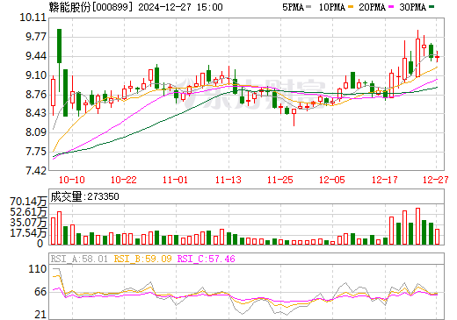457x320 pixels.
Task: Select the 11-25 date axis label
Action: 280,180
